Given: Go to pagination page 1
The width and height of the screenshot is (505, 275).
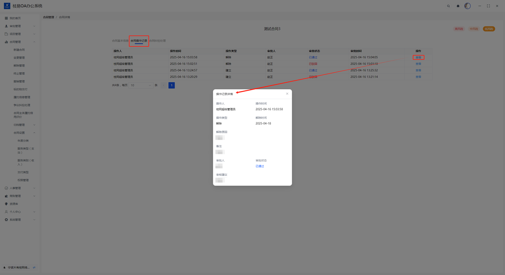Looking at the screenshot, I should 172,85.
